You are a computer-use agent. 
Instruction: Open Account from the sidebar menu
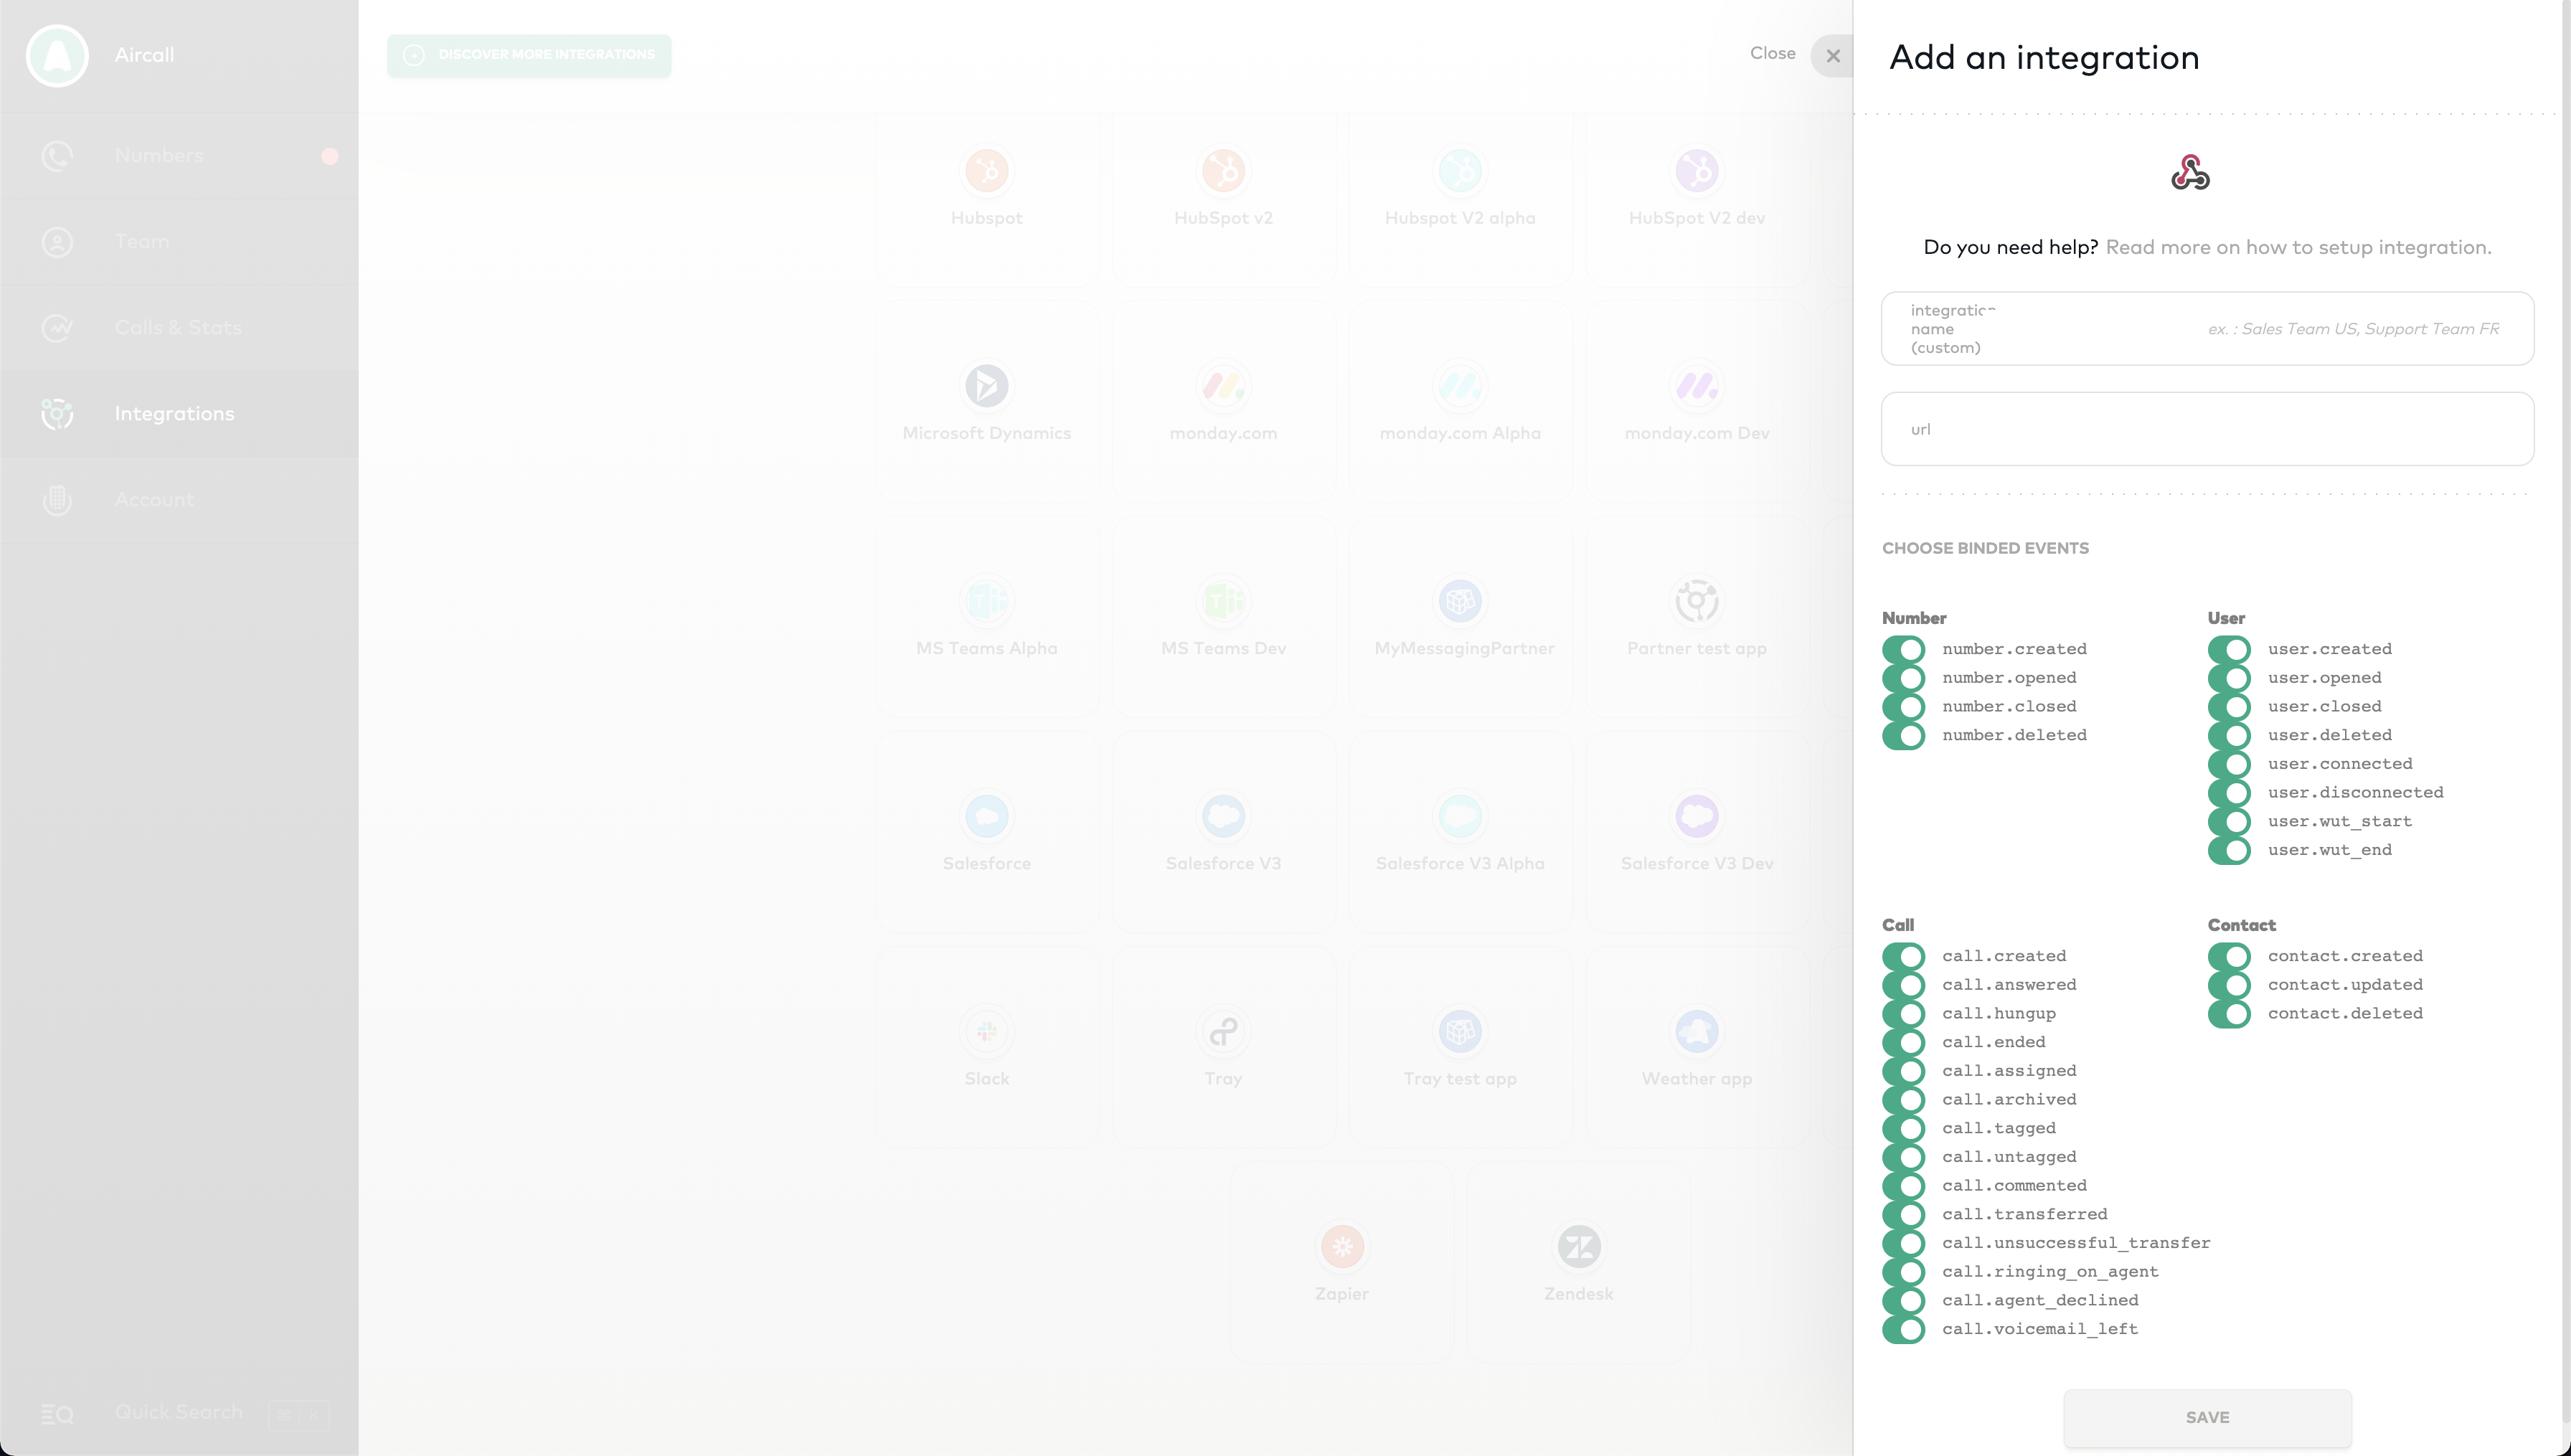click(154, 500)
